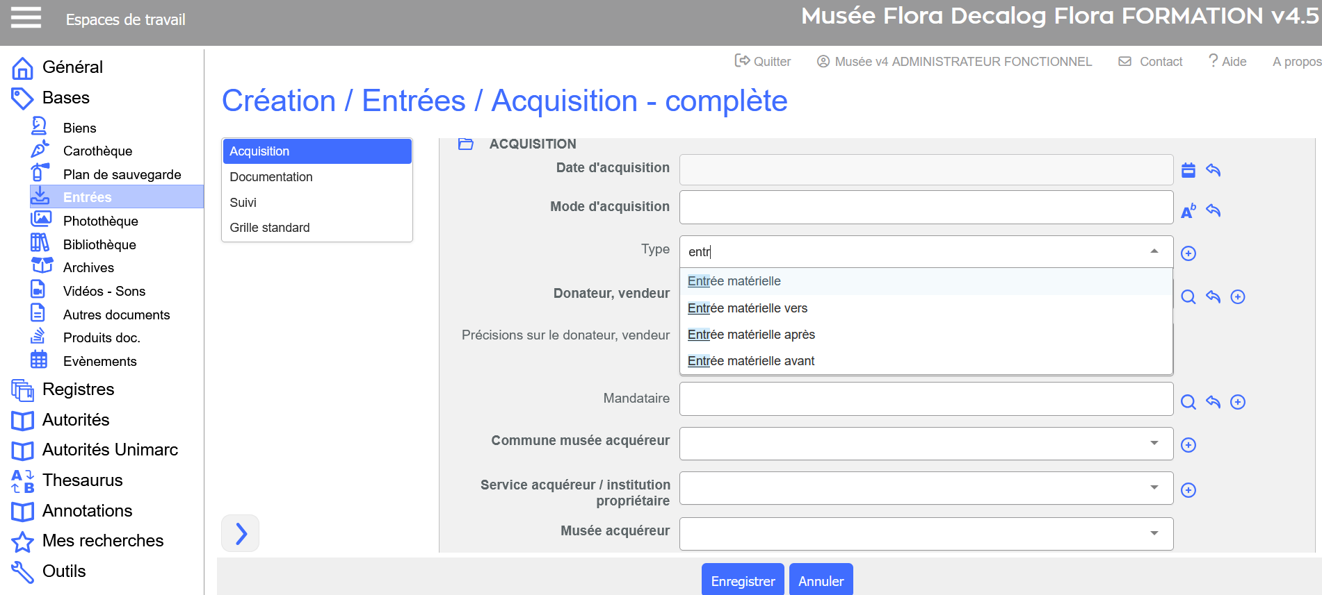The image size is (1322, 595).
Task: Collapse the Type dropdown arrow
Action: (1154, 251)
